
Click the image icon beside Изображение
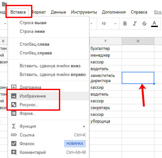click(14, 96)
